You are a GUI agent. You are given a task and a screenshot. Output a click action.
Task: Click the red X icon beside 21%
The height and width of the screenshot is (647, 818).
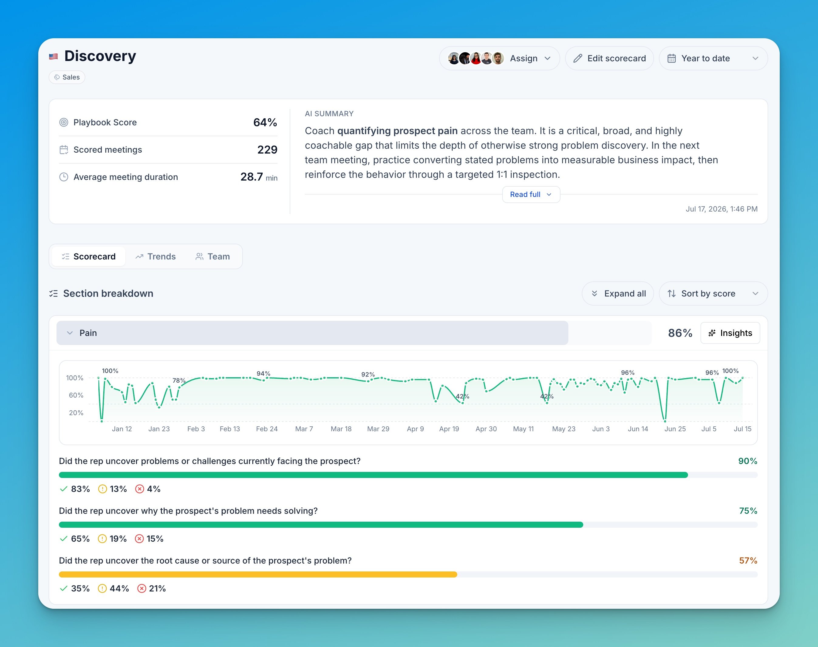coord(142,588)
